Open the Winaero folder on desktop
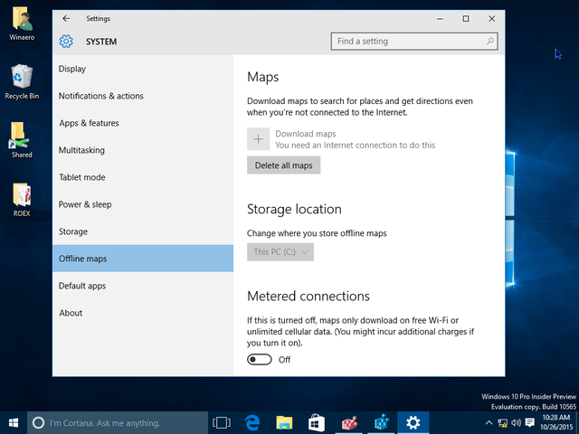 (22, 24)
